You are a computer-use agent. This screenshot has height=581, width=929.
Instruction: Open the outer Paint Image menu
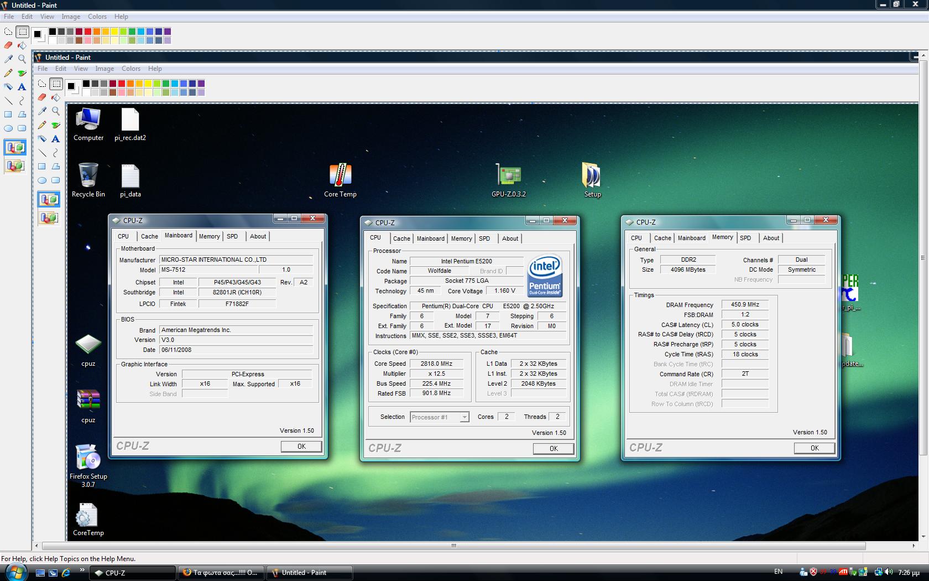71,17
